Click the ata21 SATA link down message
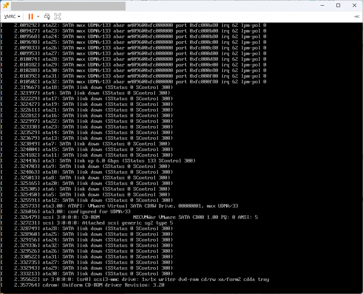Screen dimensions: 363x294 point(87,110)
